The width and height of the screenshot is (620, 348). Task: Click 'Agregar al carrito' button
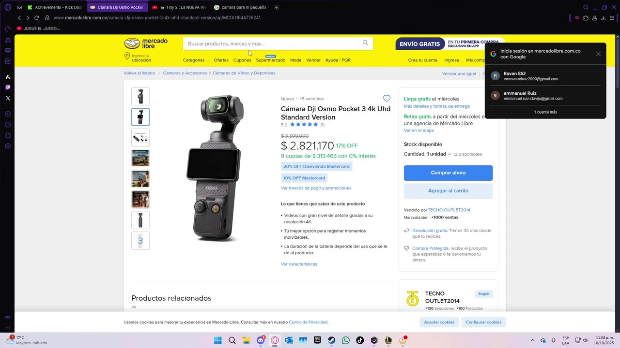coord(448,191)
